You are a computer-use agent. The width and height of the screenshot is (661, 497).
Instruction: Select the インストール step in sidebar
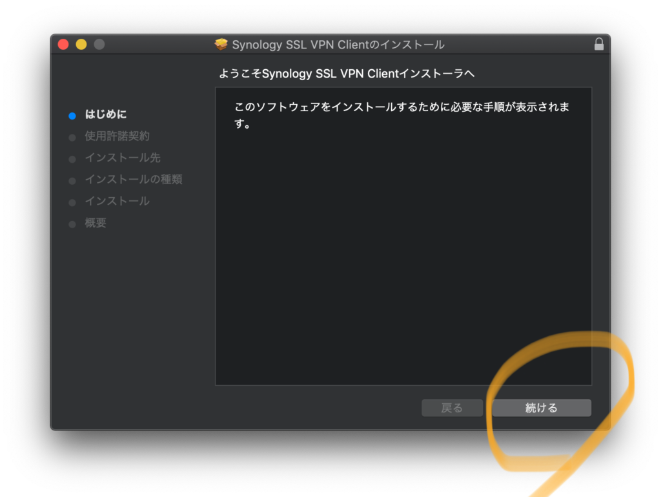click(x=117, y=201)
